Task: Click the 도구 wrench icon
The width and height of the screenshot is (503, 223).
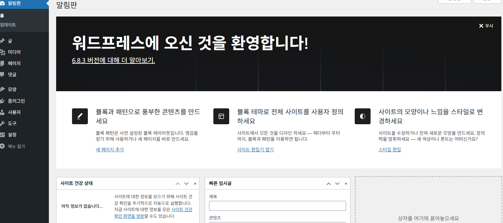Action: tap(2, 124)
